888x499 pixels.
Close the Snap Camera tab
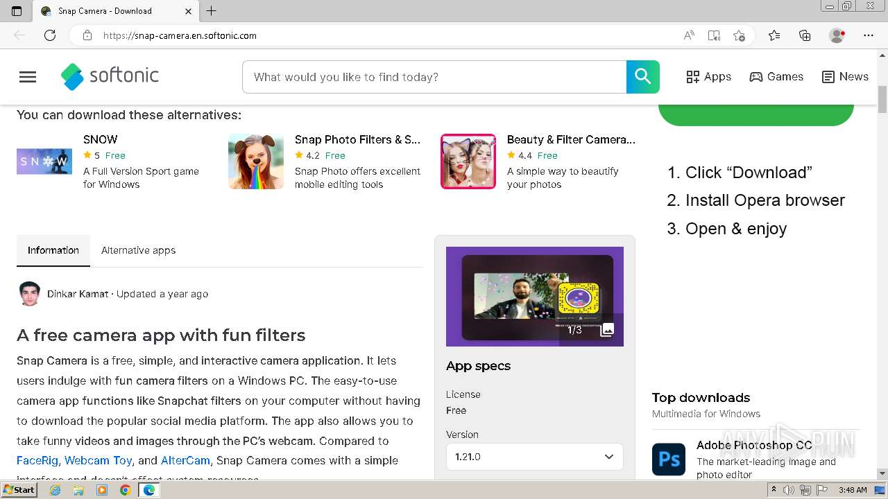pyautogui.click(x=189, y=11)
